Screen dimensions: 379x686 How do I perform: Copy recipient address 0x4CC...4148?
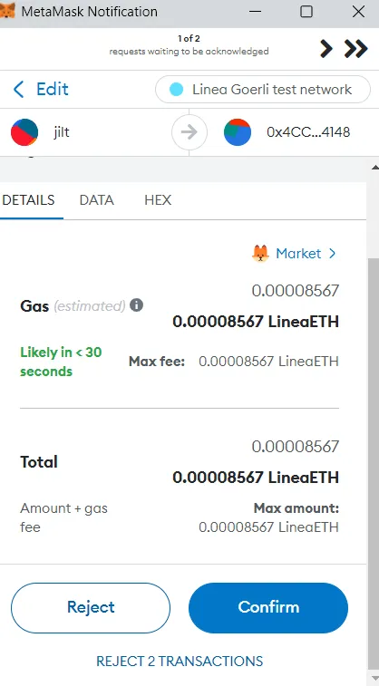tap(308, 132)
